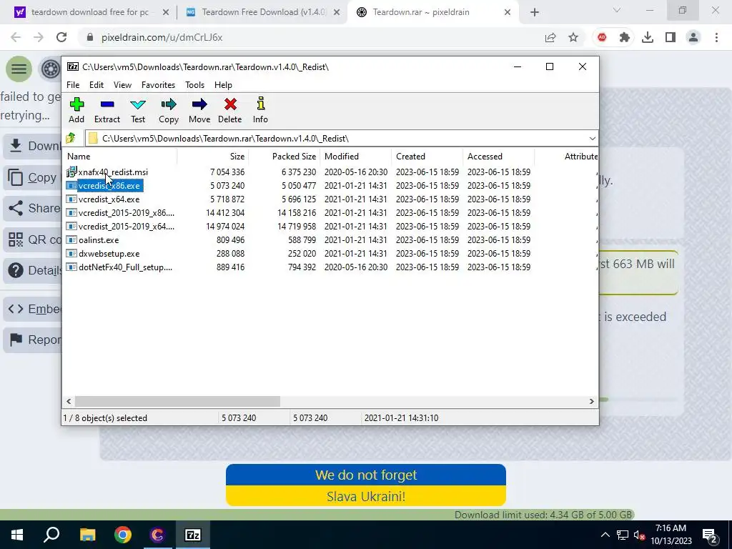Screen dimensions: 732x549
Task: Open Chrome extensions puzzle icon
Action: click(x=624, y=37)
